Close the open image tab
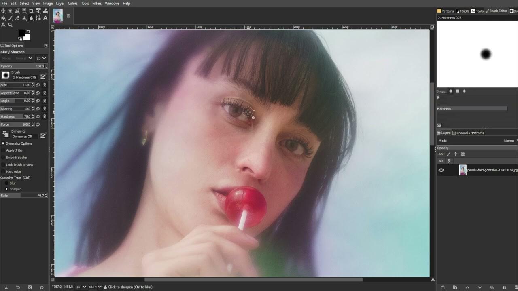Screen dimensions: 518x291 pyautogui.click(x=68, y=16)
